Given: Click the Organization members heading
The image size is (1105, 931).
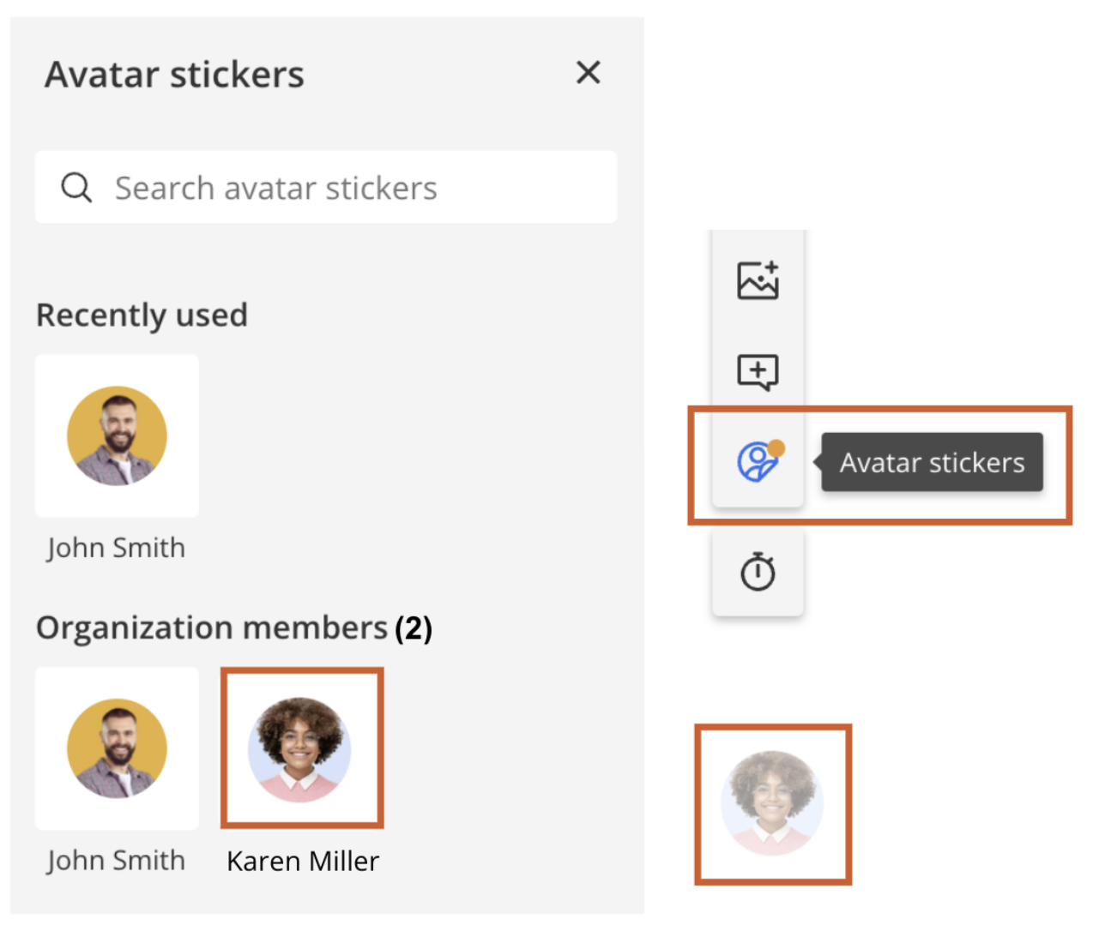Looking at the screenshot, I should point(212,628).
